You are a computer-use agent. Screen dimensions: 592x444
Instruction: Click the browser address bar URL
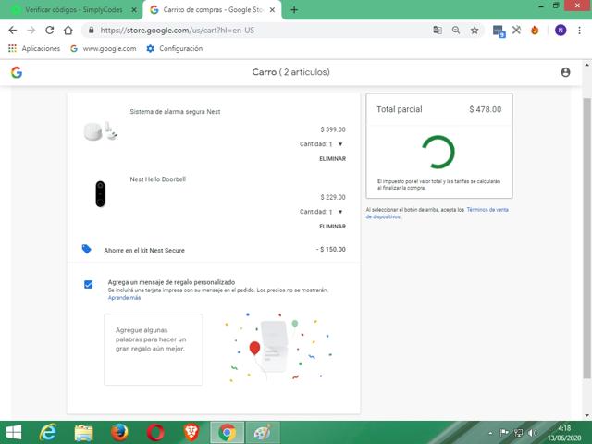178,31
